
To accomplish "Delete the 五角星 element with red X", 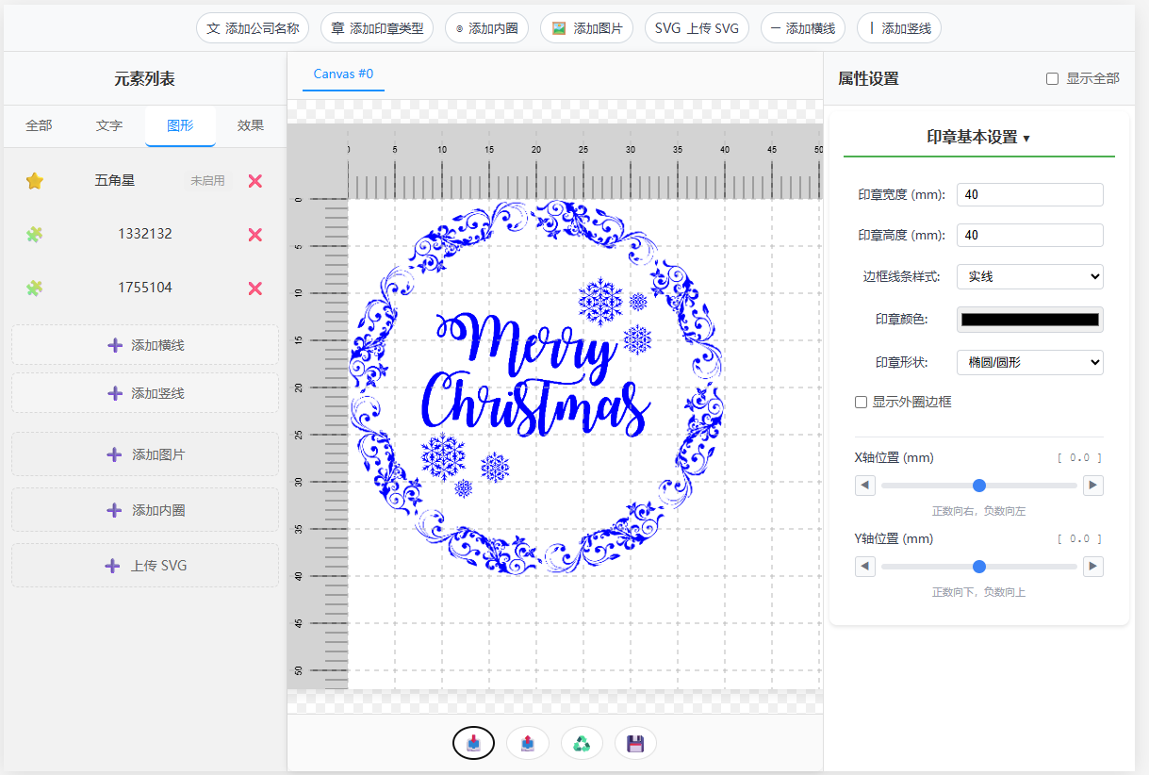I will tap(254, 180).
